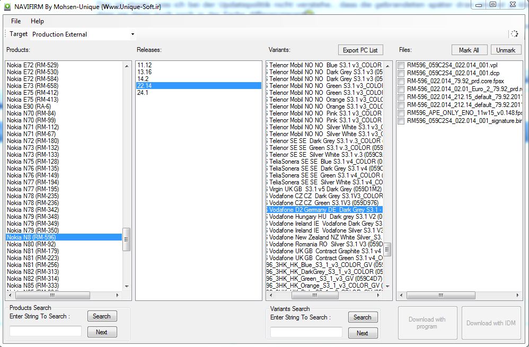Click Products list horizontal scroll left arrow
Viewport: 529px width, 347px height.
(10, 295)
